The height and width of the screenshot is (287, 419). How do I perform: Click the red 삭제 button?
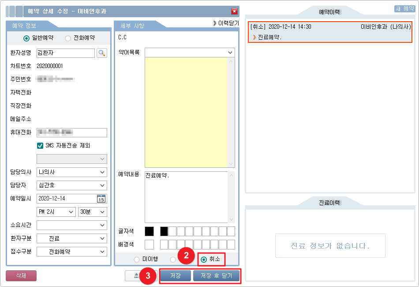pos(21,276)
